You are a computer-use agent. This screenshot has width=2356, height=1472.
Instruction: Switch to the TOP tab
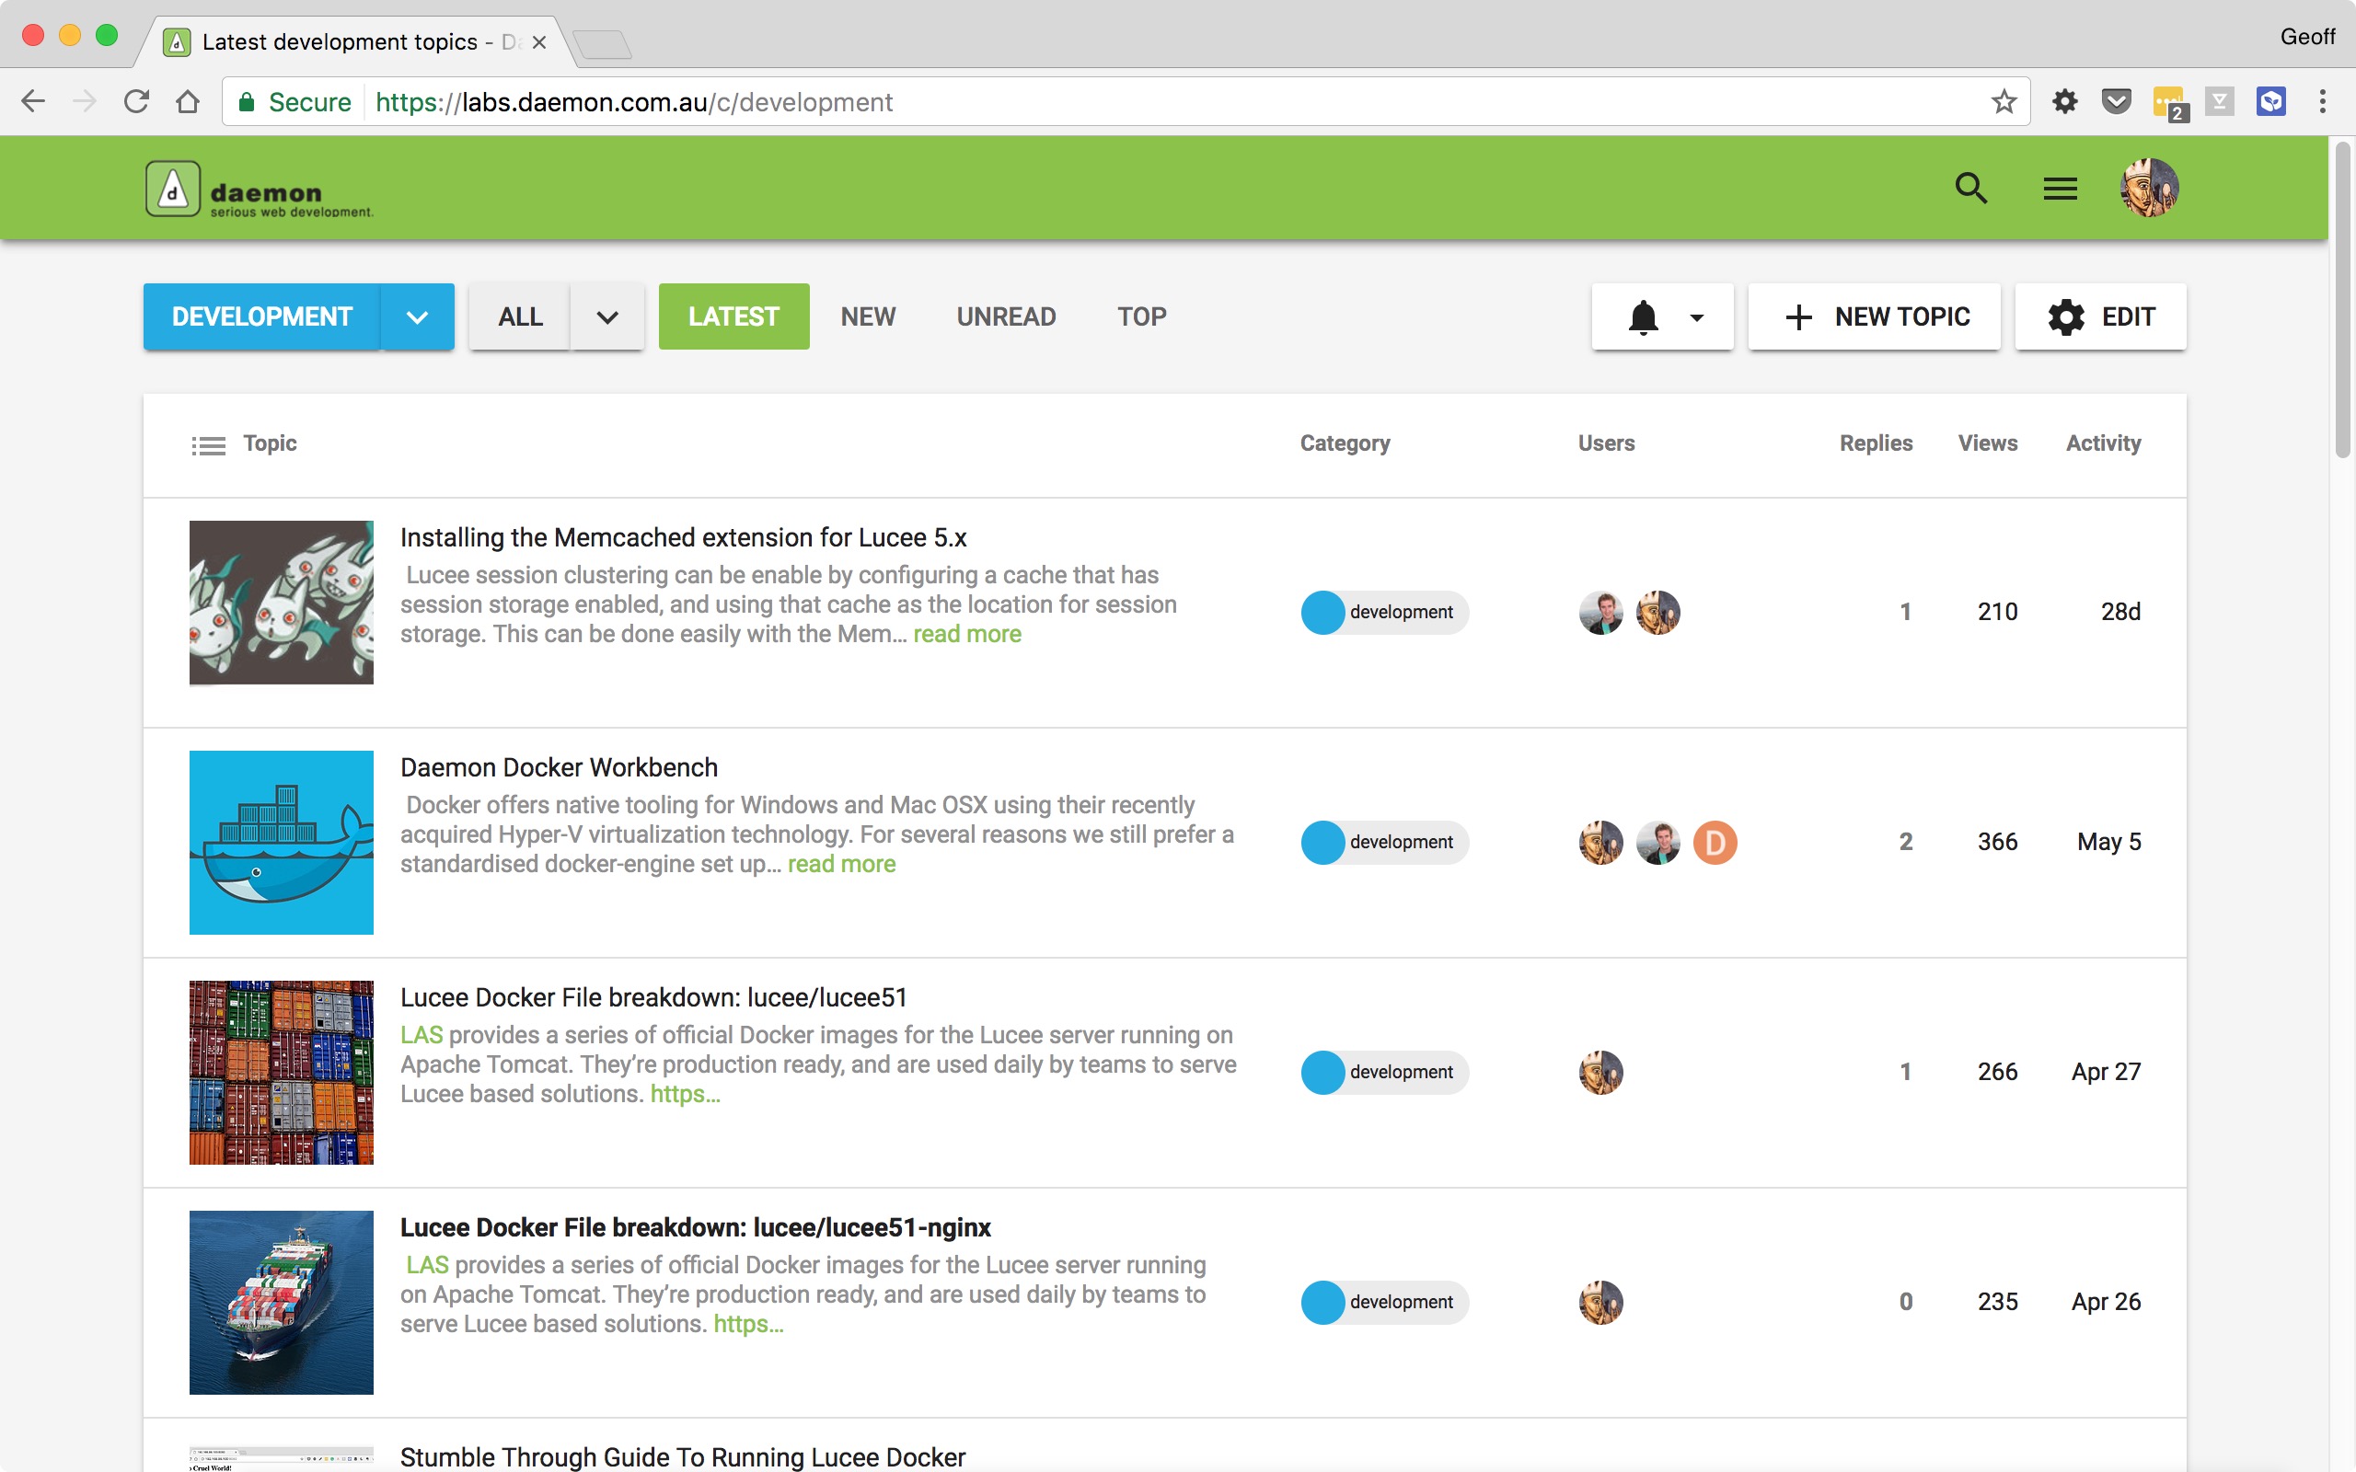click(1141, 316)
